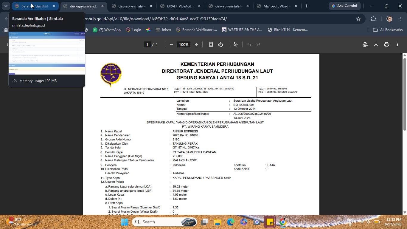This screenshot has width=407, height=229.
Task: Open the Chrome extensions puzzle icon
Action: click(374, 19)
